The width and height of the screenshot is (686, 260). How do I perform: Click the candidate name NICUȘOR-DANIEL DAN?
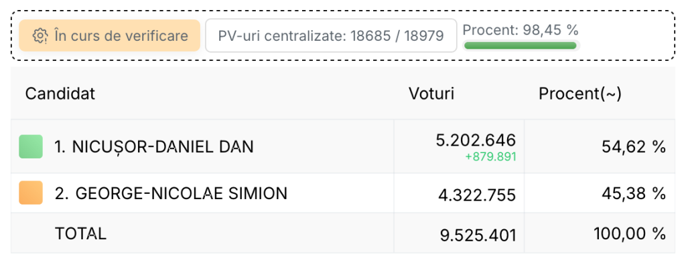point(154,147)
